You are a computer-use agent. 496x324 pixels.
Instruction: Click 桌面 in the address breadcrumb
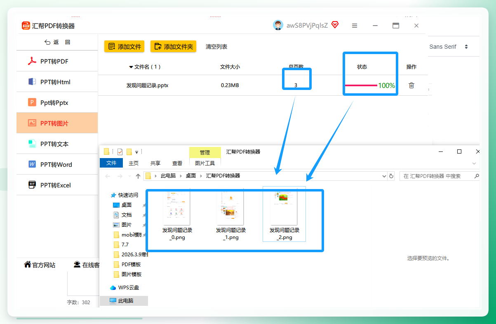click(190, 176)
